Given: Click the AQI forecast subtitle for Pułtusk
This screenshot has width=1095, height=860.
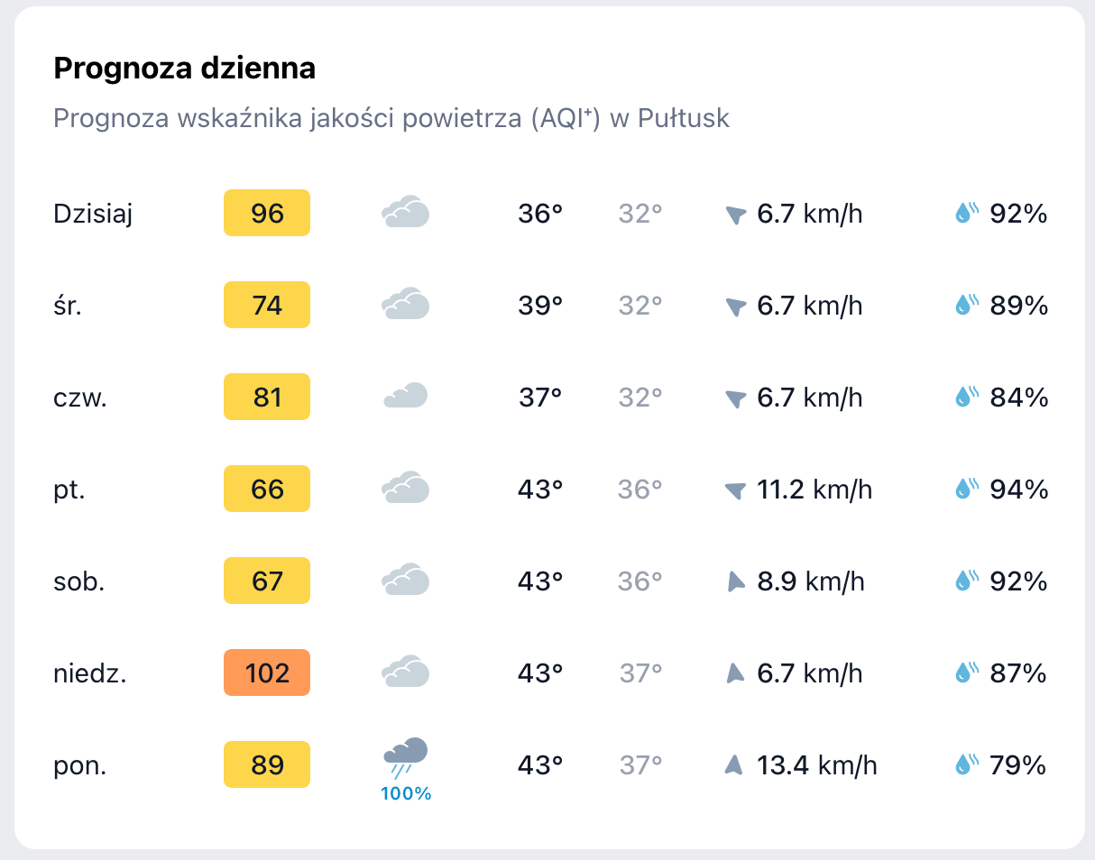Looking at the screenshot, I should coord(391,118).
